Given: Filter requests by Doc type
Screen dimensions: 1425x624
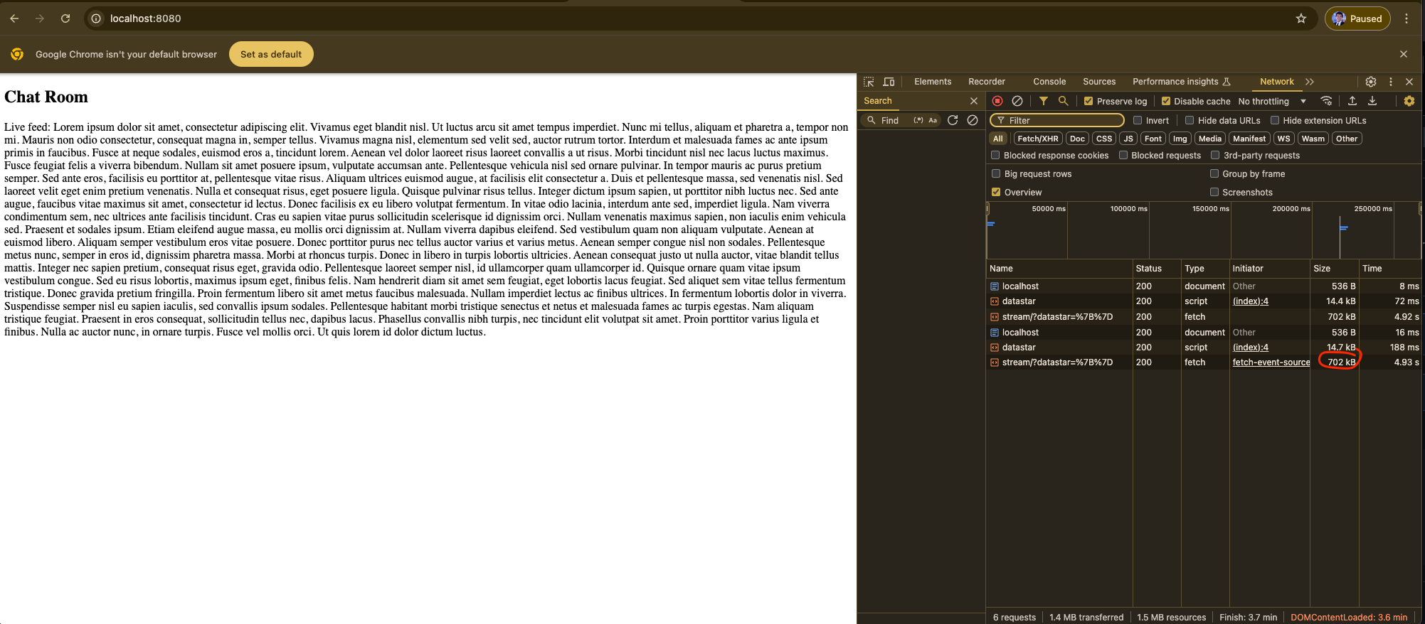Looking at the screenshot, I should pos(1078,139).
